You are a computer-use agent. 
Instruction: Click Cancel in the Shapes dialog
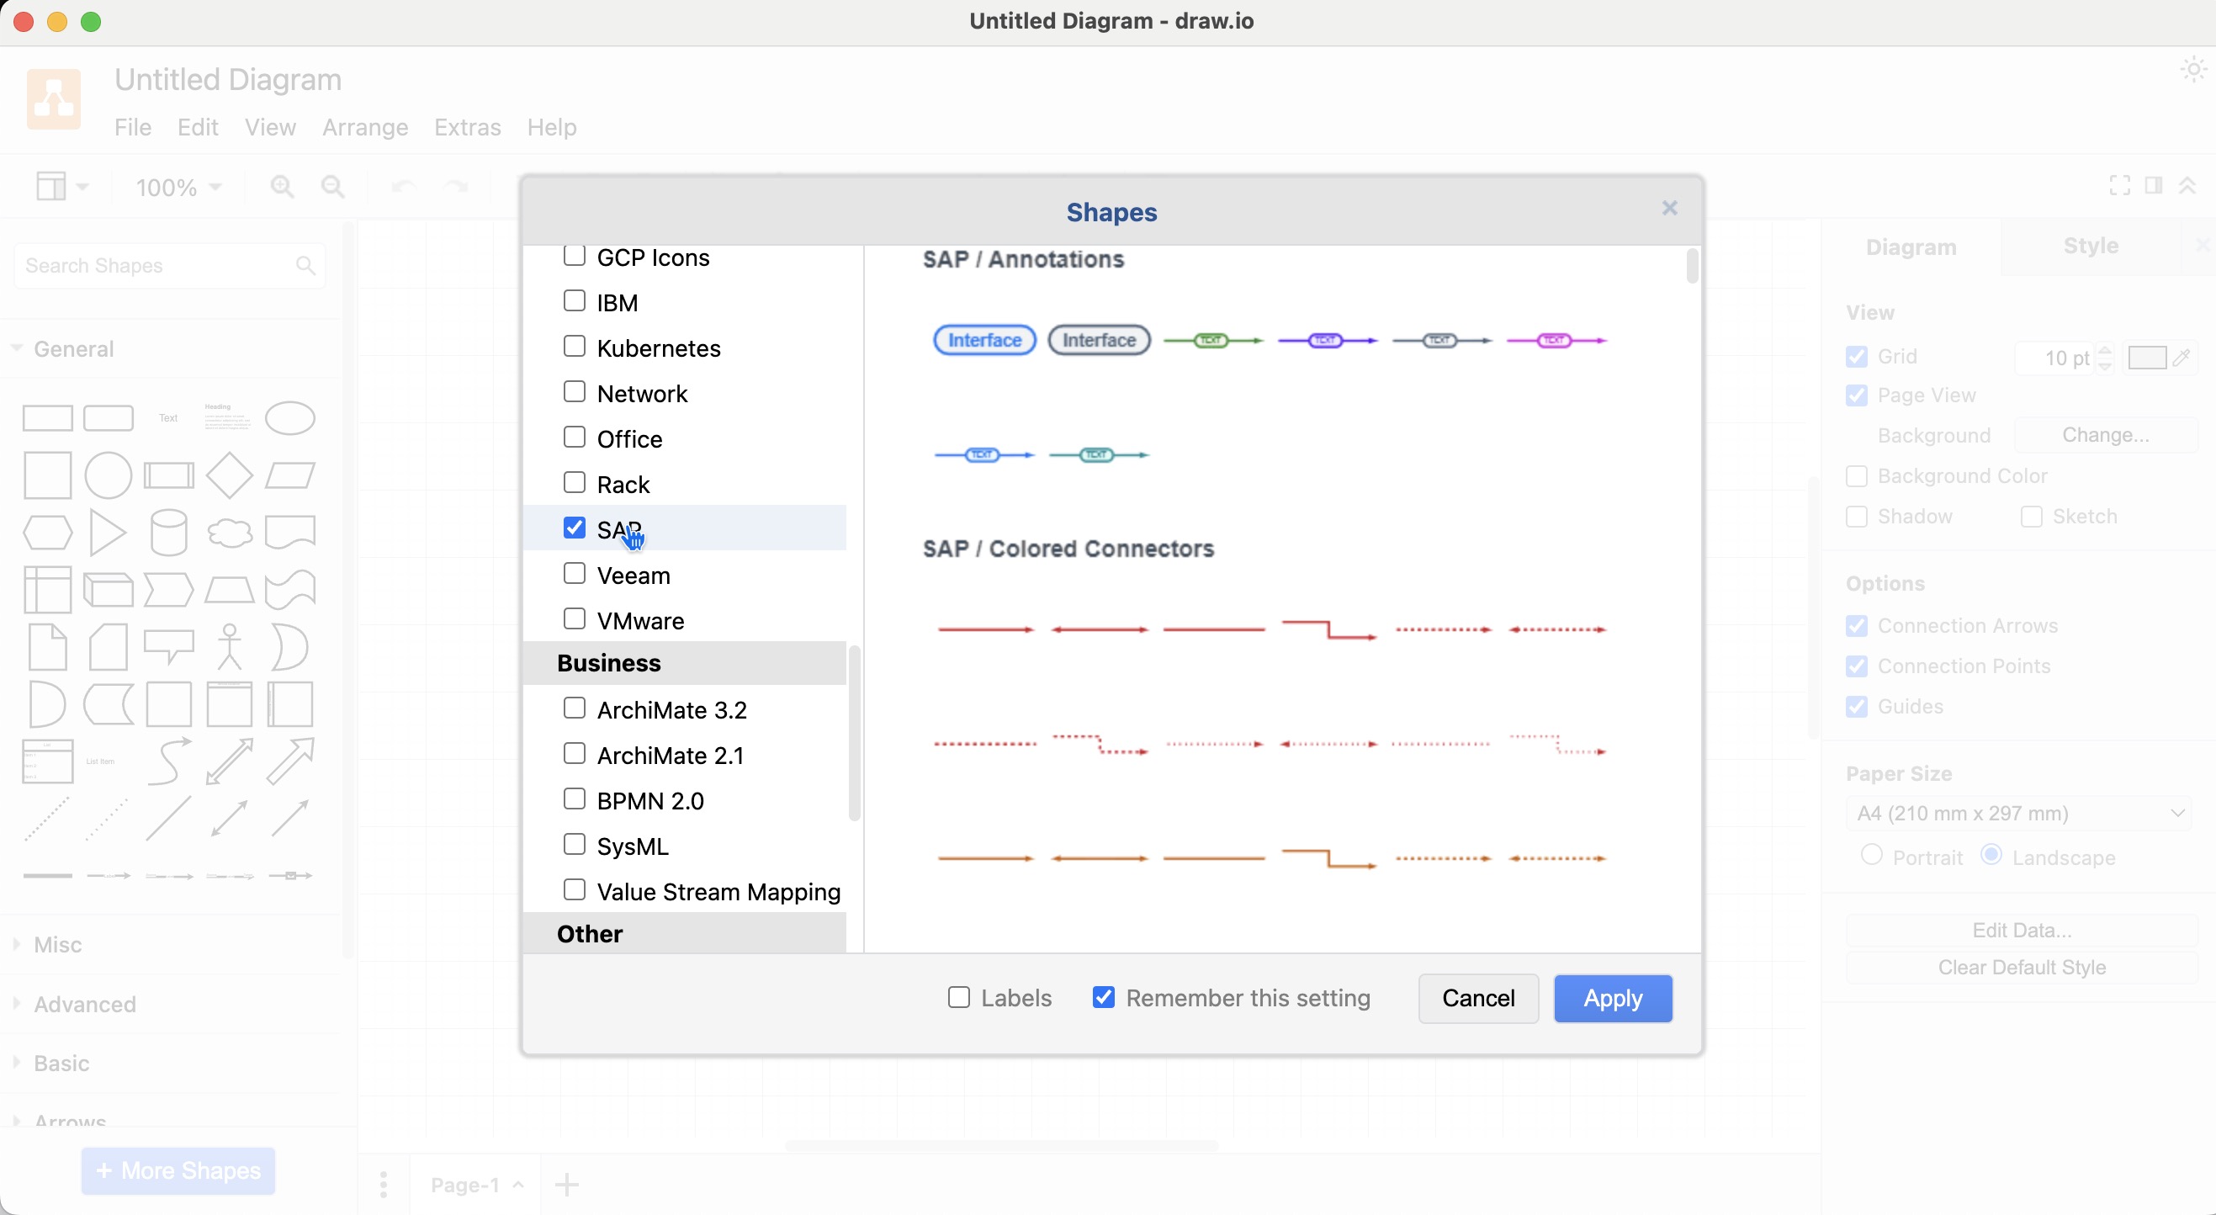1478,998
